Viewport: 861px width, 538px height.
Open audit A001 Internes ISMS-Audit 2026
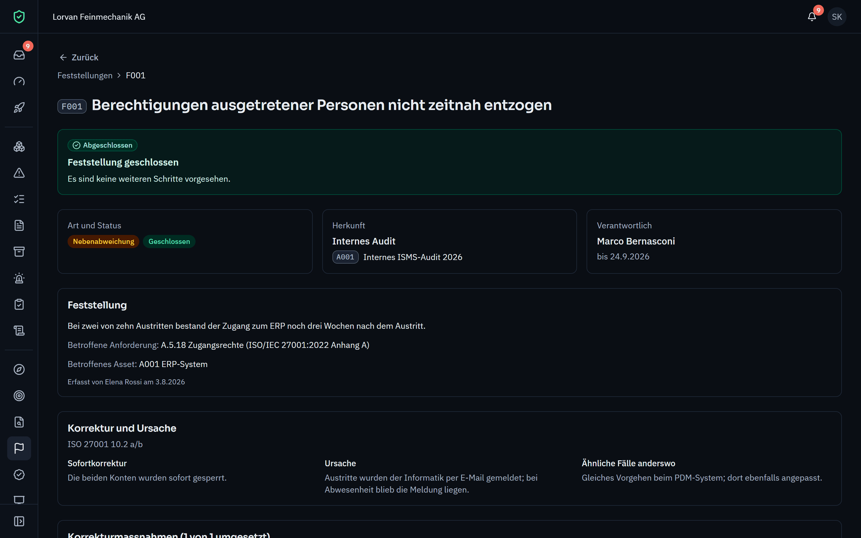397,257
